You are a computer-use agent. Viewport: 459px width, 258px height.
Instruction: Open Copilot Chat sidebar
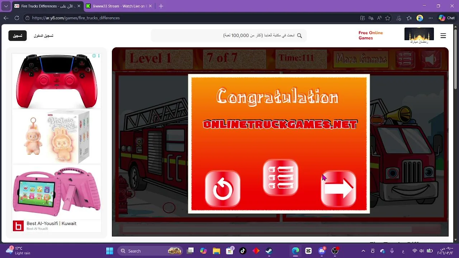447,18
